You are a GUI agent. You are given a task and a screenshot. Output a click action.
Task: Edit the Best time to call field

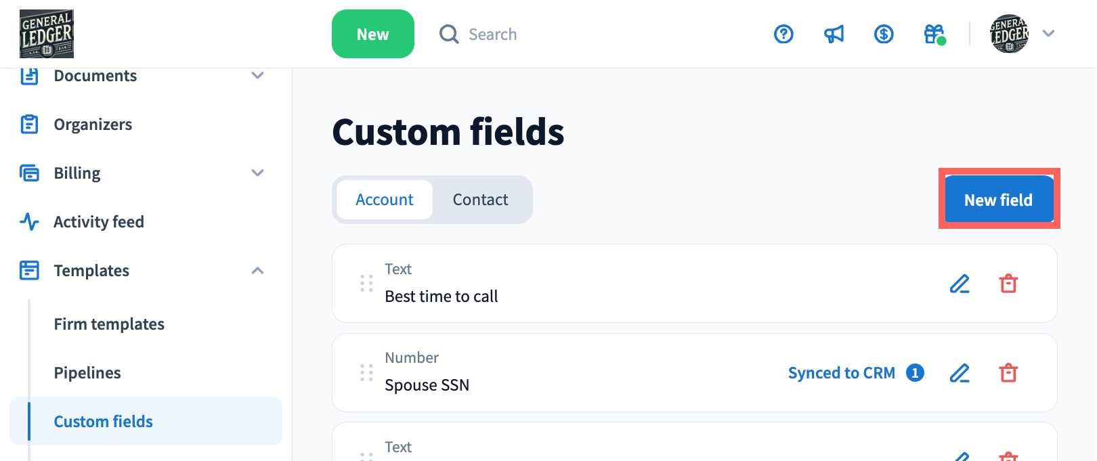click(960, 284)
